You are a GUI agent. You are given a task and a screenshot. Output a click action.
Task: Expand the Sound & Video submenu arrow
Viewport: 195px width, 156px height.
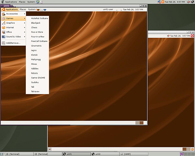click(25, 37)
